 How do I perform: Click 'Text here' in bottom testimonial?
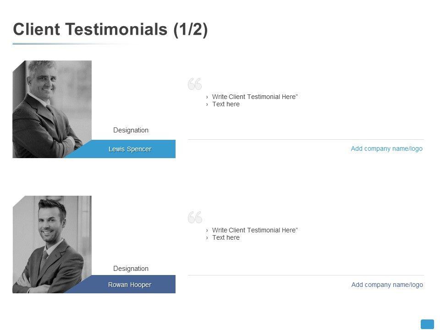tap(225, 237)
